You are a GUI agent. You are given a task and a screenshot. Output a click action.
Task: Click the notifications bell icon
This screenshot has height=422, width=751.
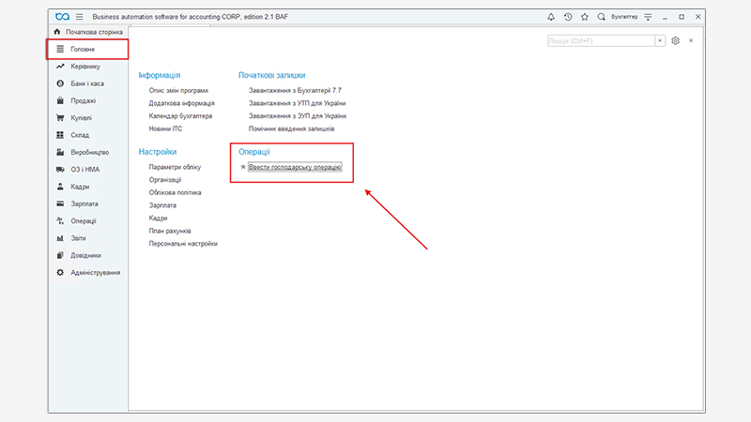[551, 17]
